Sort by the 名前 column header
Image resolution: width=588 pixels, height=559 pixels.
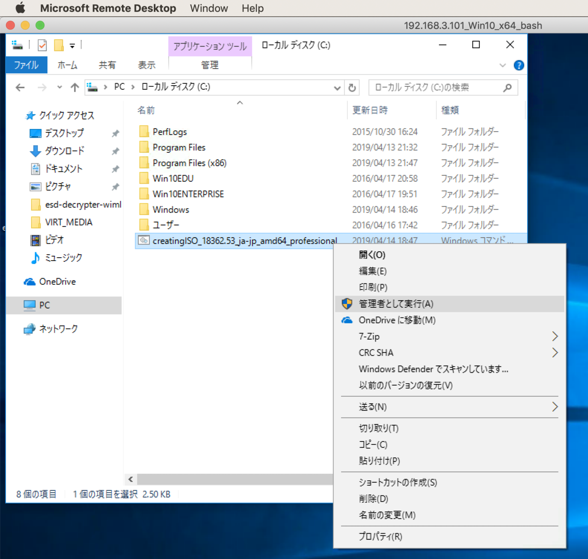coord(146,110)
